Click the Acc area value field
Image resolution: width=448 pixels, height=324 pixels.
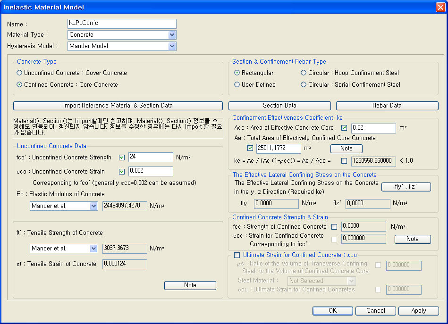[373, 128]
